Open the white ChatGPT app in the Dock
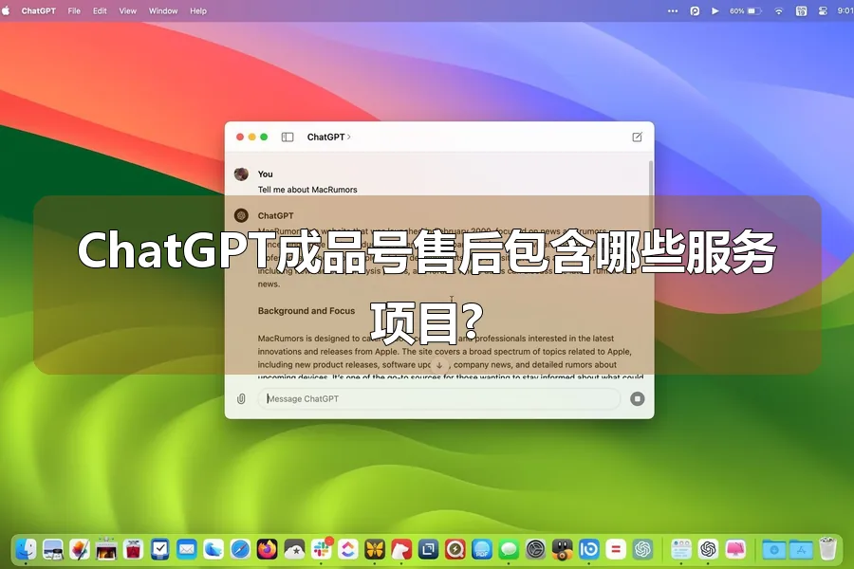This screenshot has height=569, width=854. click(x=708, y=549)
